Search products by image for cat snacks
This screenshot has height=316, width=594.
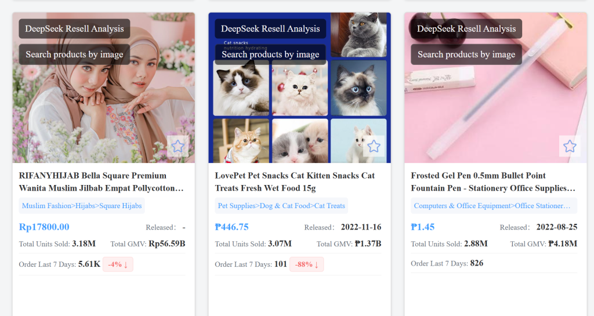pos(270,55)
